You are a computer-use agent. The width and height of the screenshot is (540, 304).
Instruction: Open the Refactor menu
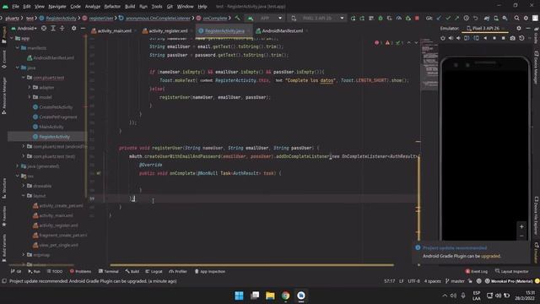pos(112,6)
